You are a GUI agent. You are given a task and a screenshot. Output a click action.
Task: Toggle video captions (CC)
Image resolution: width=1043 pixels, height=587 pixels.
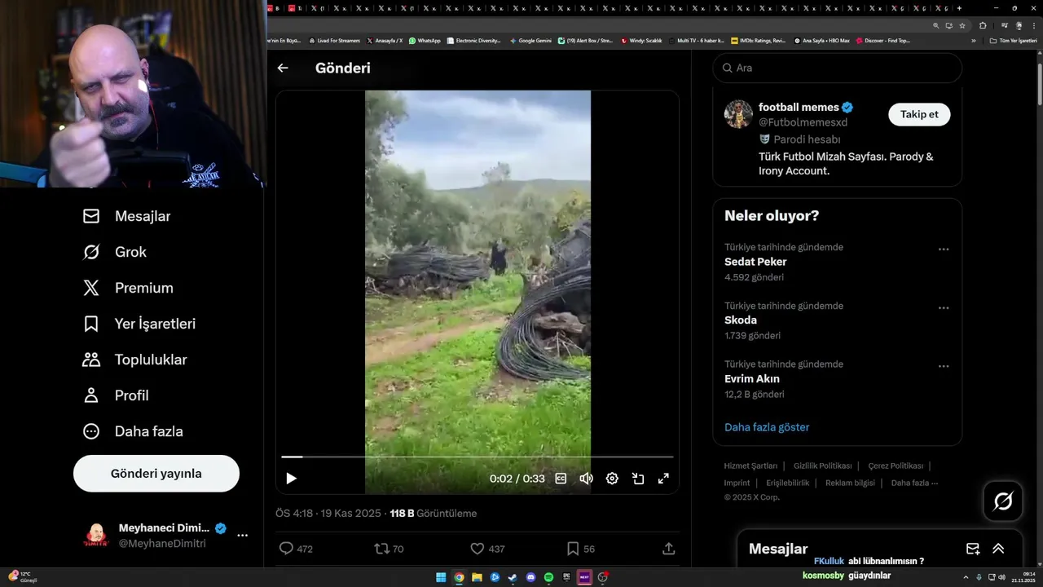point(561,479)
